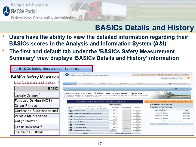Click the 'Driver Fitness' table row
The image size is (196, 147).
pos(37,106)
